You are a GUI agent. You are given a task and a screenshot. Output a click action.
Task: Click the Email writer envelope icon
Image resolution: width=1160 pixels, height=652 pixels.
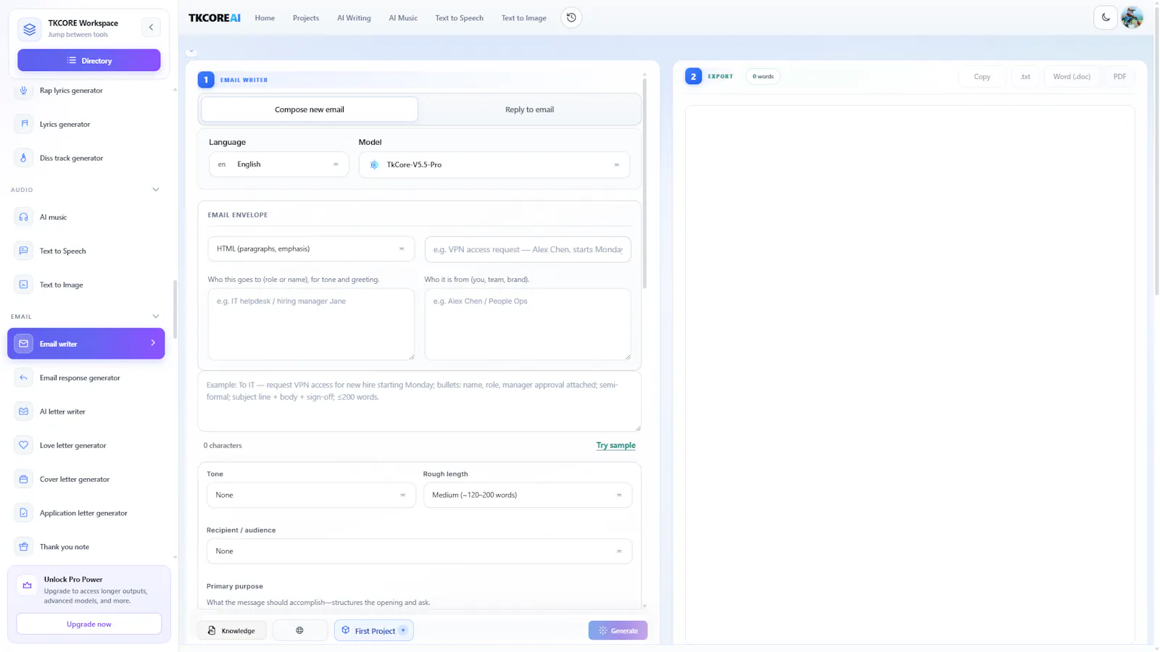pos(24,343)
